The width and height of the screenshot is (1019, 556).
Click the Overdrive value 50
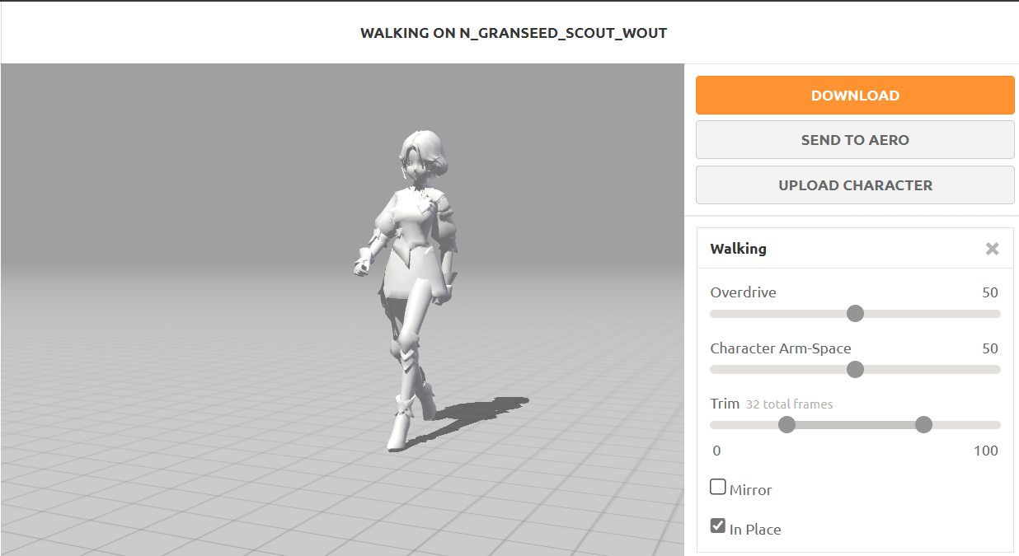tap(990, 292)
